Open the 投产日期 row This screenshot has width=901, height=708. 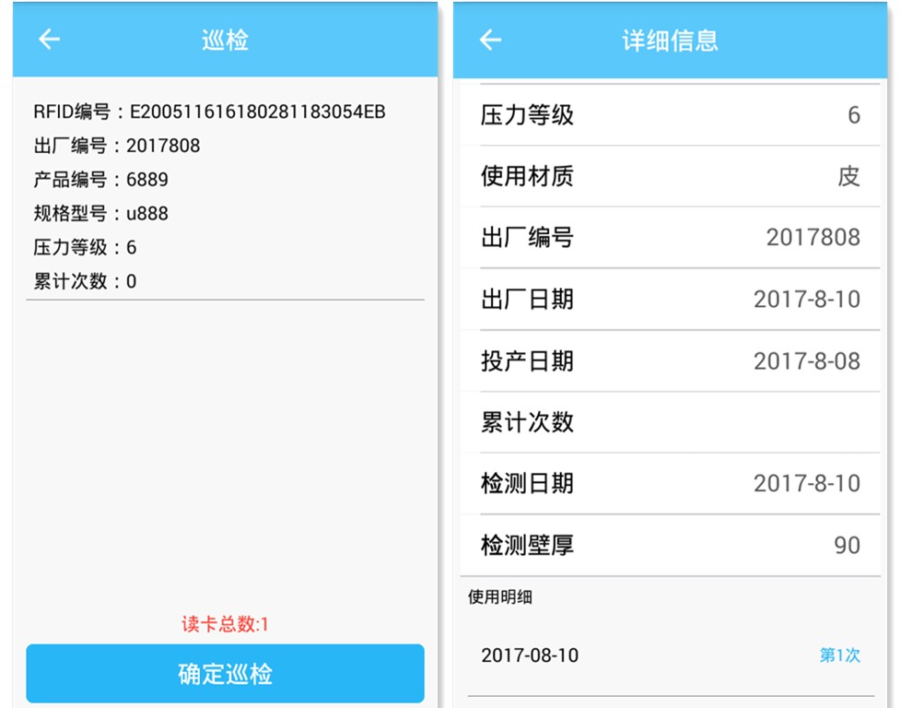[x=670, y=361]
